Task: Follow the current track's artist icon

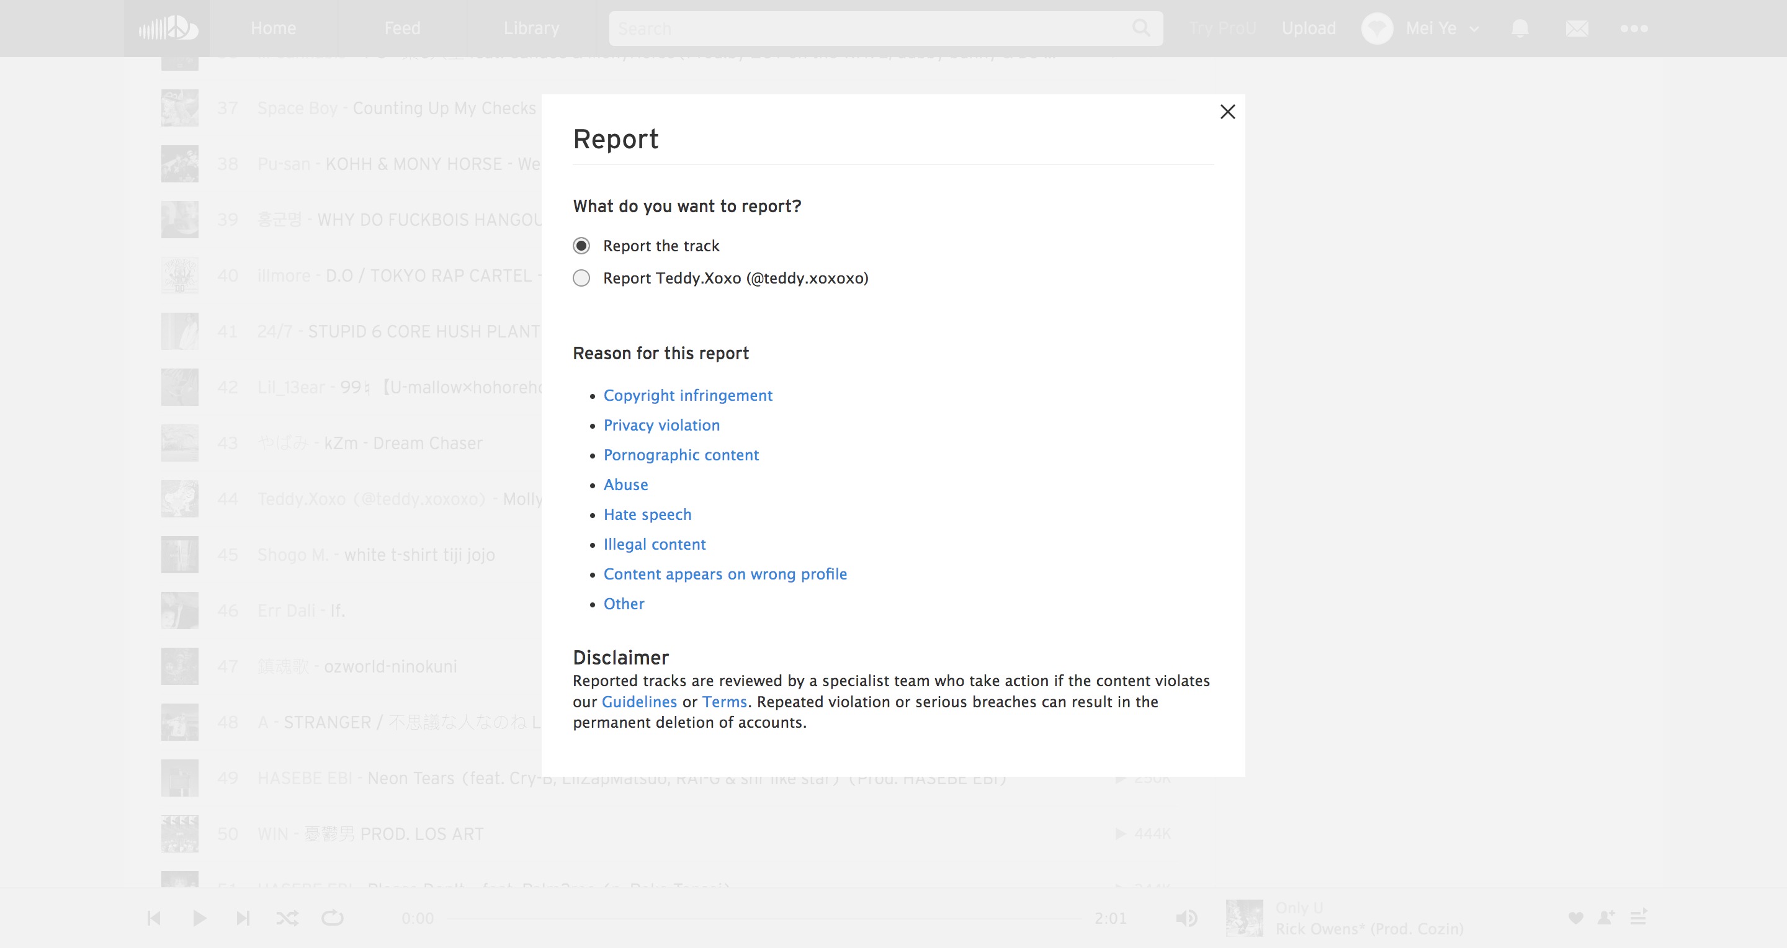Action: coord(1606,918)
